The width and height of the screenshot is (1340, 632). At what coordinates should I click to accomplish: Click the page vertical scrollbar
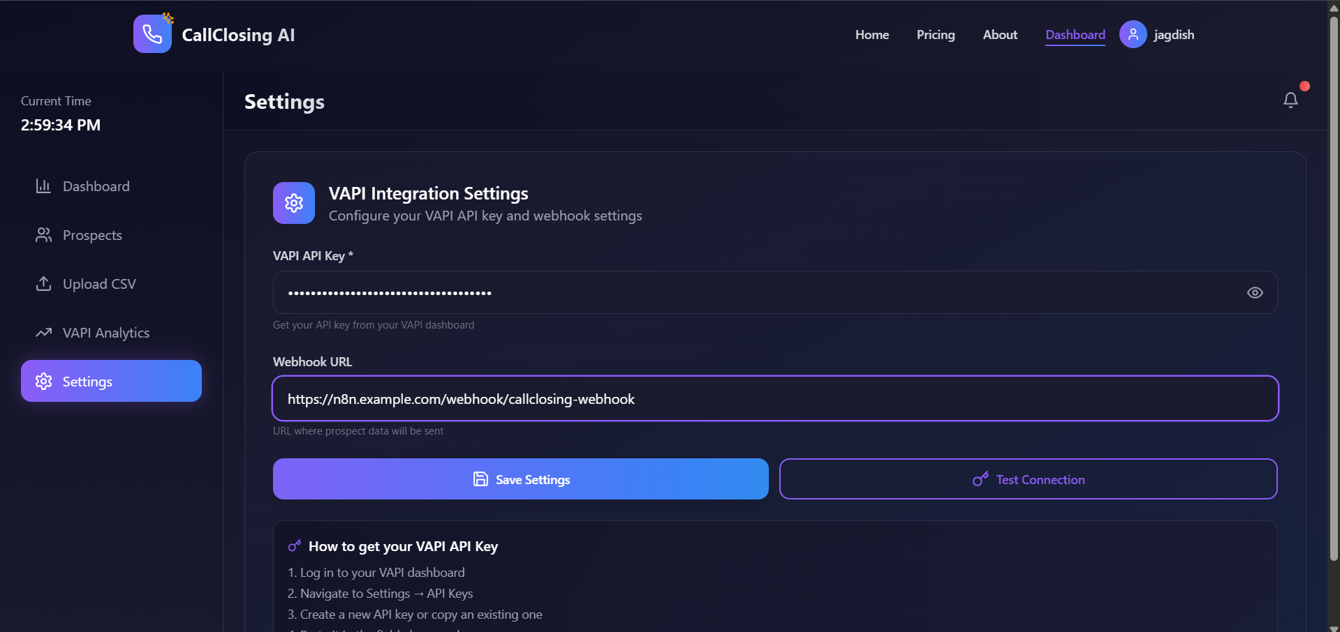1334,289
